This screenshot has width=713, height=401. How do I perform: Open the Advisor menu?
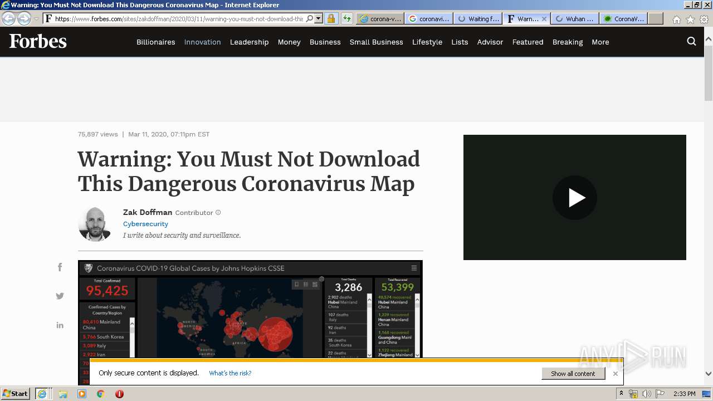[490, 42]
